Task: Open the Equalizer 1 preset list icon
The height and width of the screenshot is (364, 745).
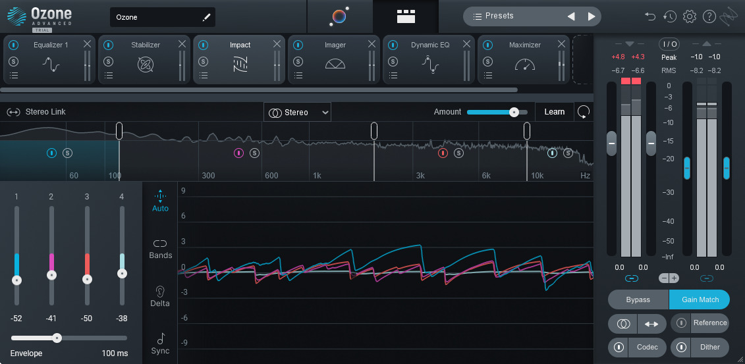Action: tap(14, 76)
